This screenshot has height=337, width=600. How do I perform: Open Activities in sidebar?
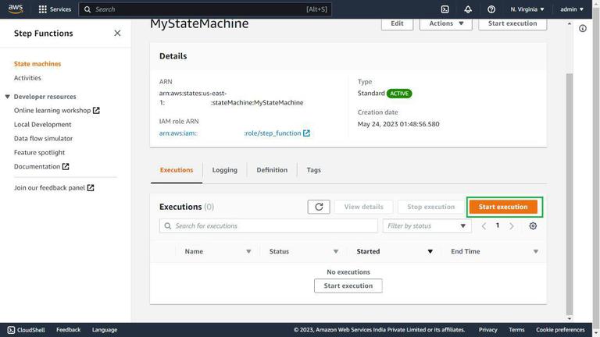tap(27, 78)
